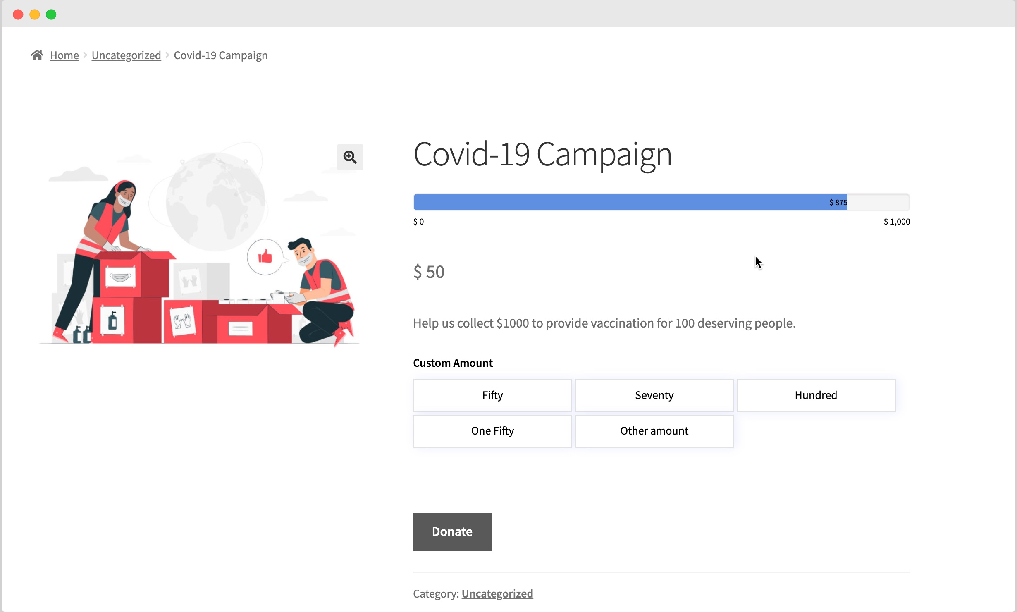Viewport: 1017px width, 612px height.
Task: Click the $ 1,000 goal label
Action: pos(896,222)
